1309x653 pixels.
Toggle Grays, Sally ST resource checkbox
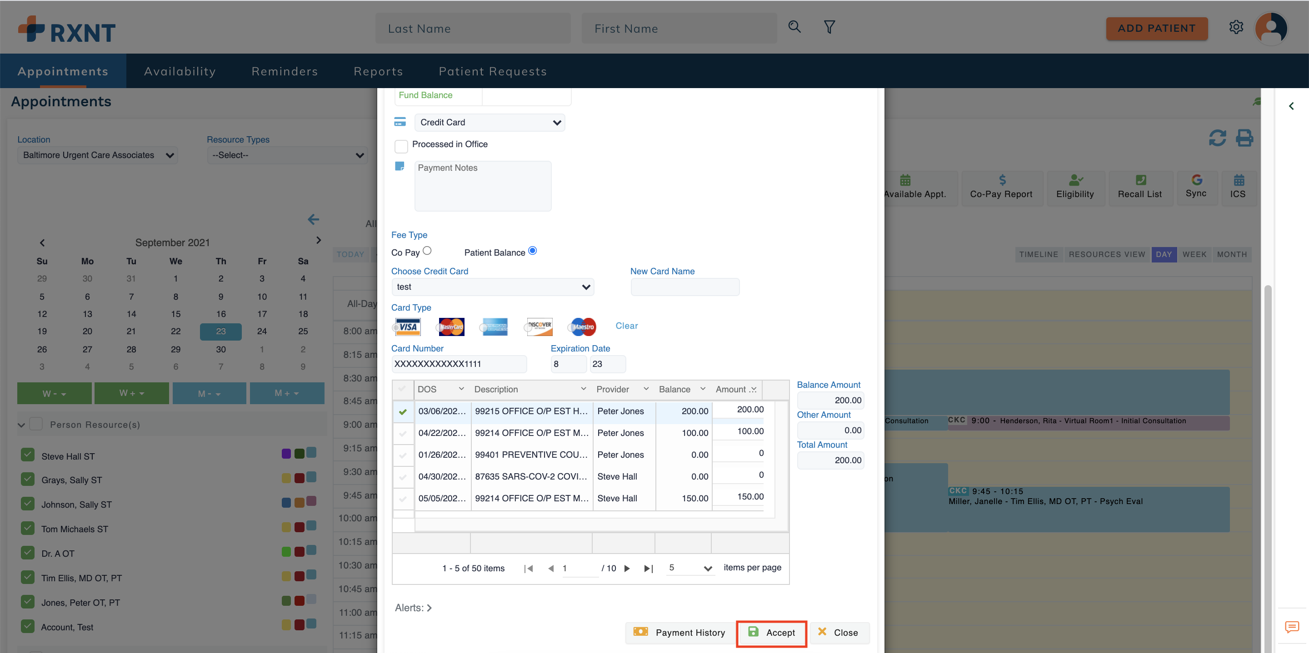[x=27, y=479]
